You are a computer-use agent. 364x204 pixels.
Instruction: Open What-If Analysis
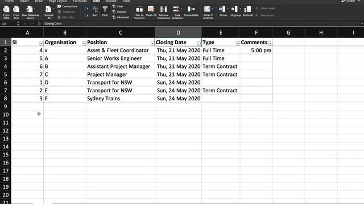point(208,12)
